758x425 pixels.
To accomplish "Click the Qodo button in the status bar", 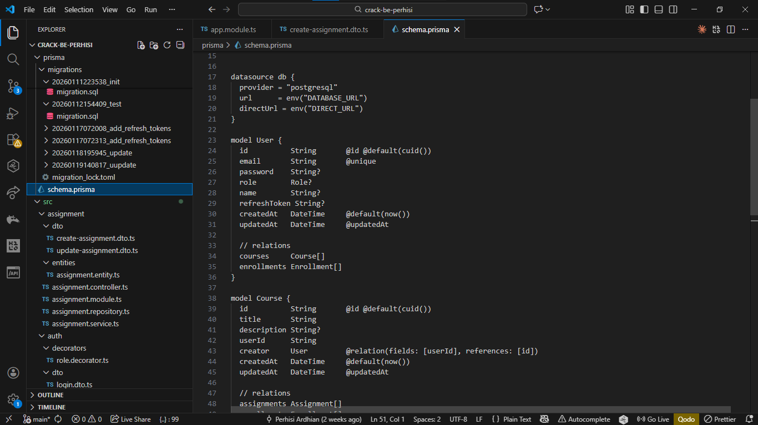I will pos(686,419).
